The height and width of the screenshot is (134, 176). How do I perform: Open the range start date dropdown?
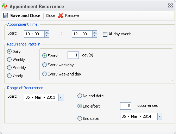tap(61, 97)
